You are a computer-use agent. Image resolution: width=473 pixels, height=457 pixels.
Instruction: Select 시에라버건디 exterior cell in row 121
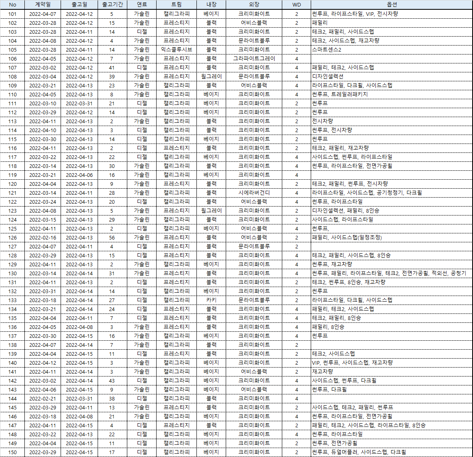pyautogui.click(x=254, y=193)
